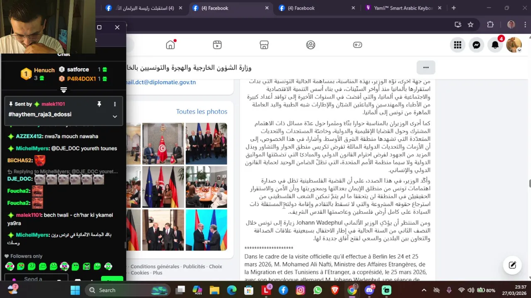Image resolution: width=531 pixels, height=298 pixels.
Task: Open Facebook Marketplace icon
Action: (x=264, y=45)
